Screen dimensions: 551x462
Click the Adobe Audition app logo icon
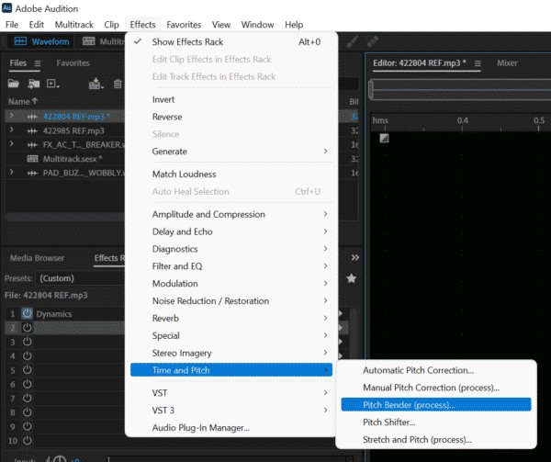[6, 7]
